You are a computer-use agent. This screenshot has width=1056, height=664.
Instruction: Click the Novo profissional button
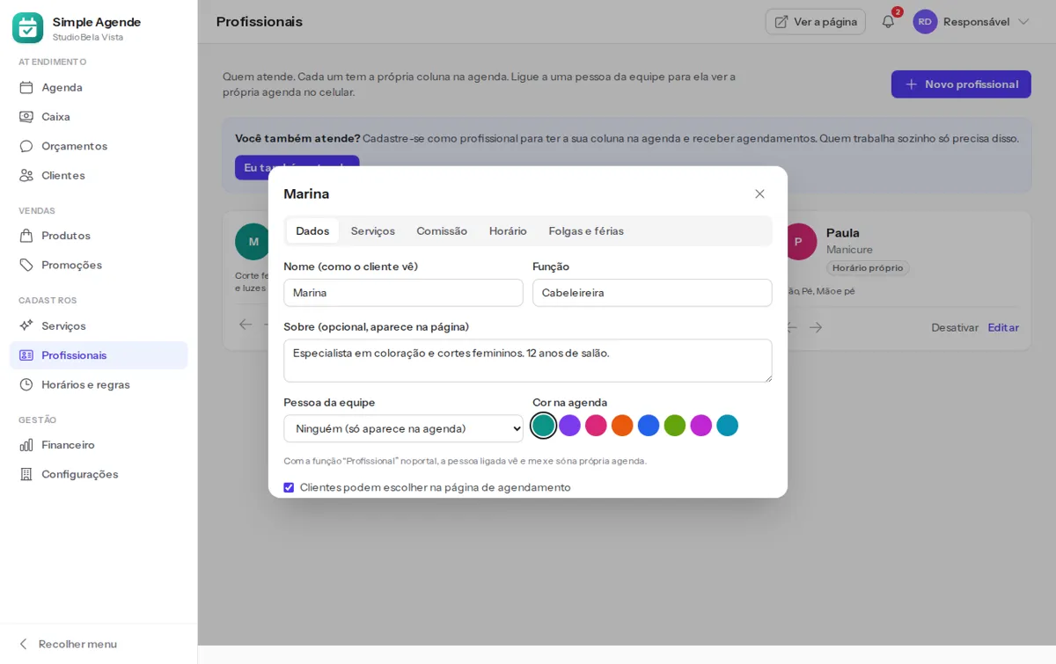click(961, 84)
